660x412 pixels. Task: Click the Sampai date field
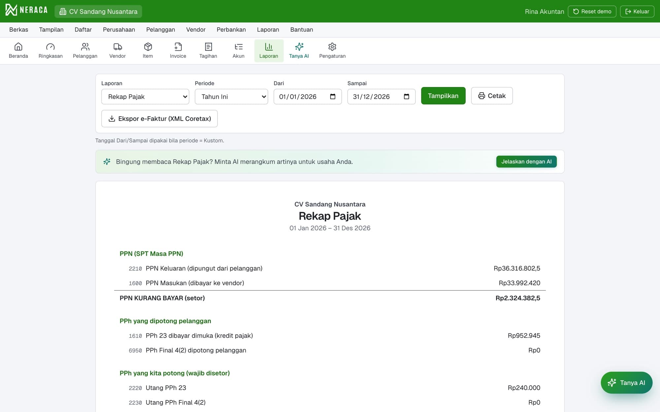(381, 97)
